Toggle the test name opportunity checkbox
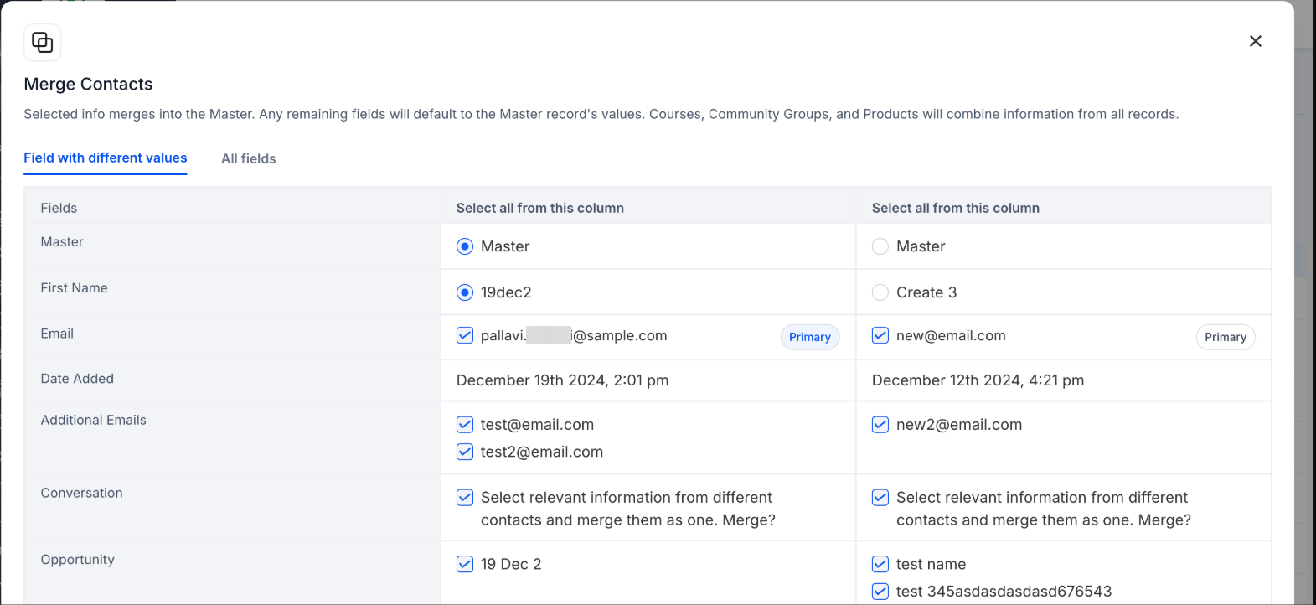 [880, 564]
